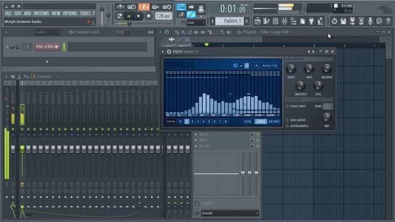This screenshot has height=222, width=395.
Task: Select bank 2 in EQUO
Action: click(192, 121)
